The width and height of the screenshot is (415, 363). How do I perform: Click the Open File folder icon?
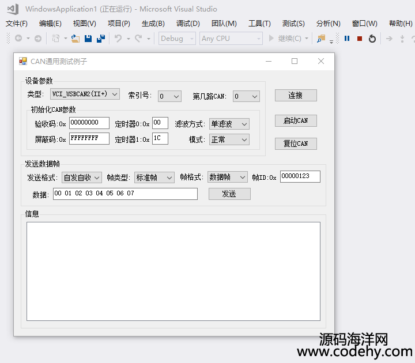coord(76,39)
